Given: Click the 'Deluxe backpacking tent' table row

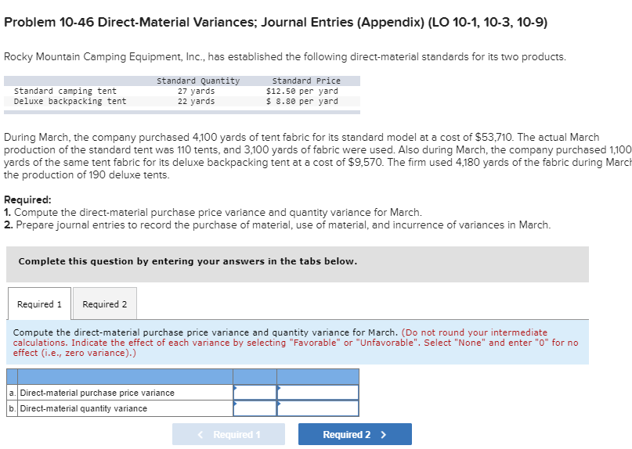Looking at the screenshot, I should 182,101.
